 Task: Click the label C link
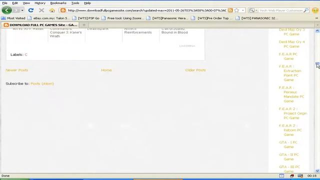(x=26, y=54)
